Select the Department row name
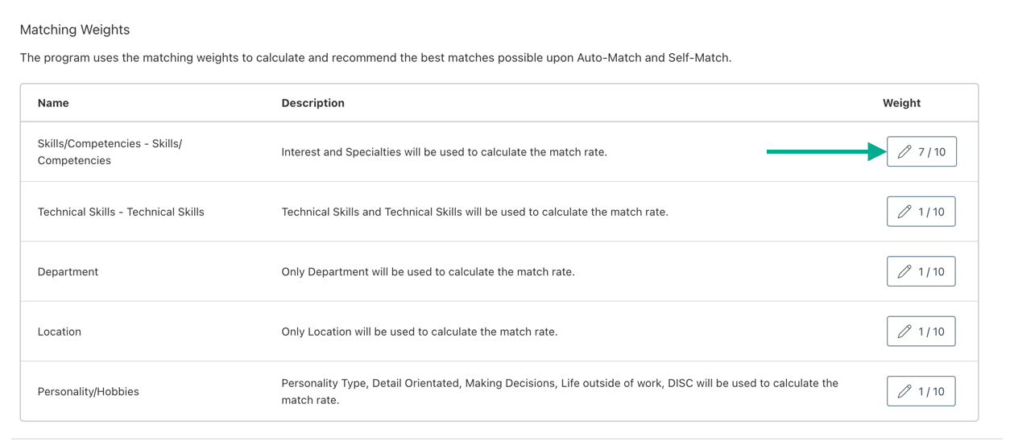Screen dimensions: 1010x441 [68, 272]
